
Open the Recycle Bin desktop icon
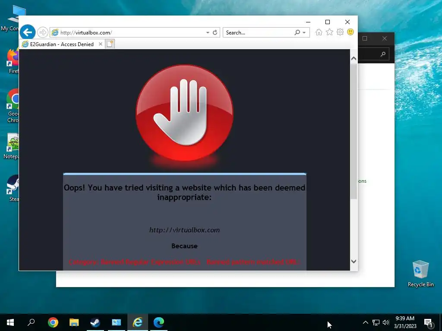(x=420, y=274)
